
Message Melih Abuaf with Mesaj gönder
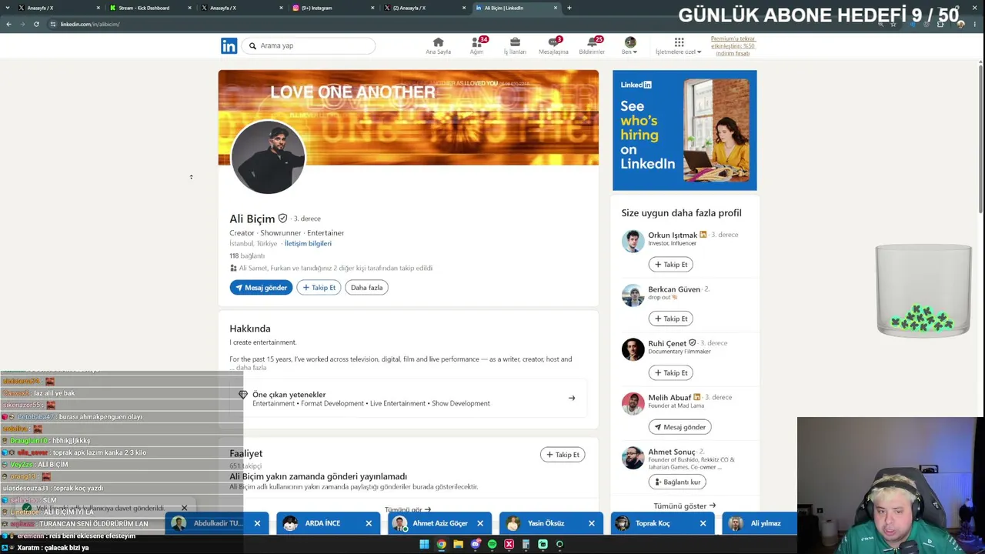point(679,427)
